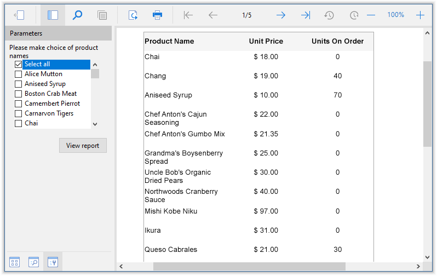Click the Product Name column header
The height and width of the screenshot is (276, 437).
[x=169, y=41]
